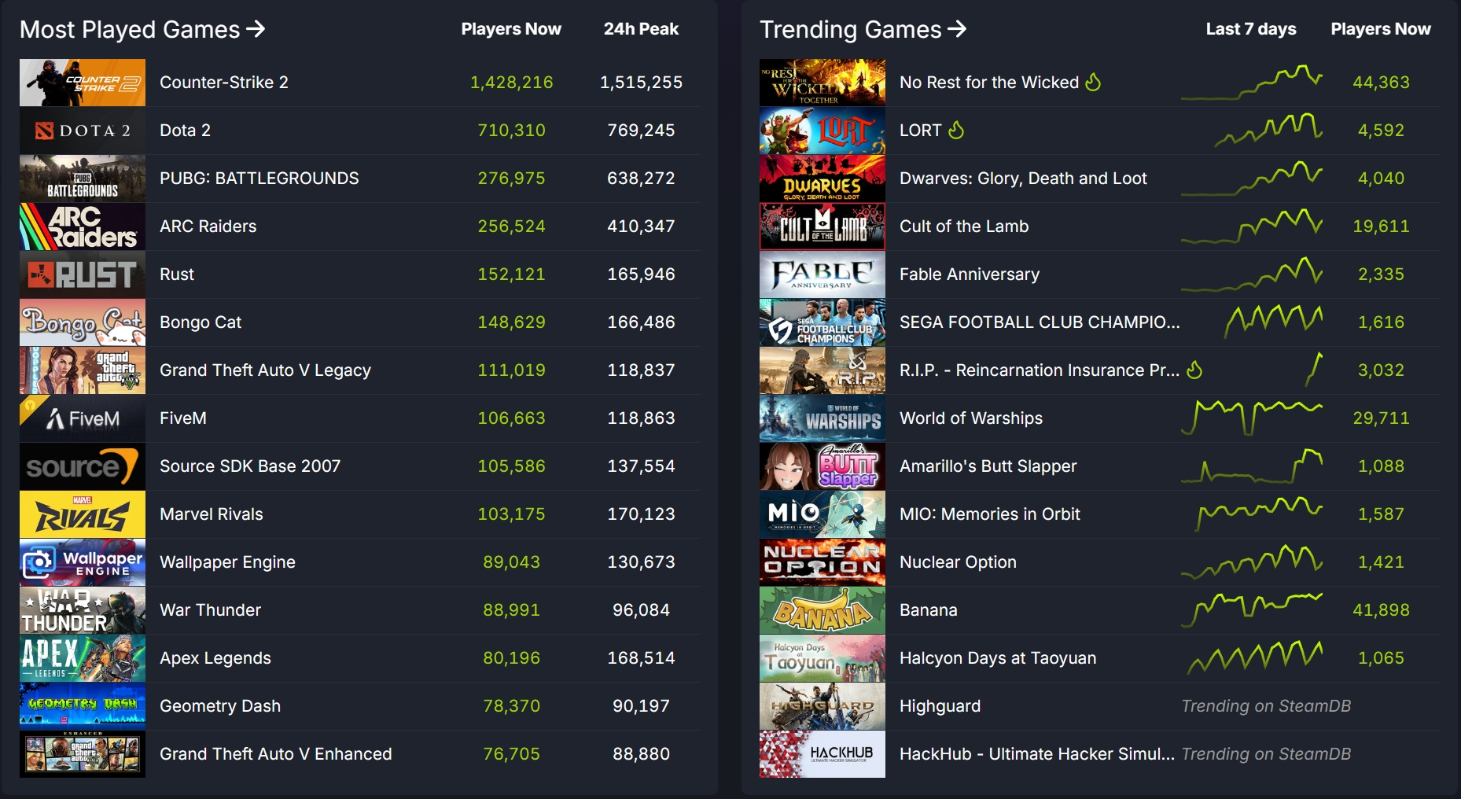Open the Counter-Strike 2 title link
1461x799 pixels.
224,83
